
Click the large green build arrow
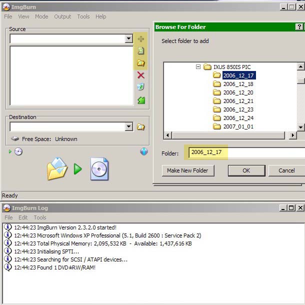[x=78, y=169]
